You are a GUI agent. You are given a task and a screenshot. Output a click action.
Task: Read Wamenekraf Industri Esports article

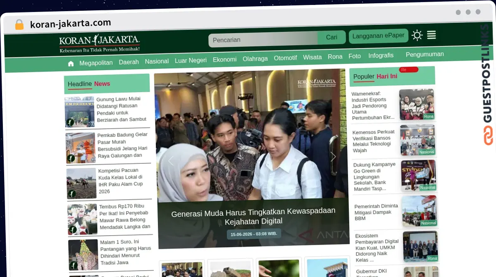[x=373, y=105]
